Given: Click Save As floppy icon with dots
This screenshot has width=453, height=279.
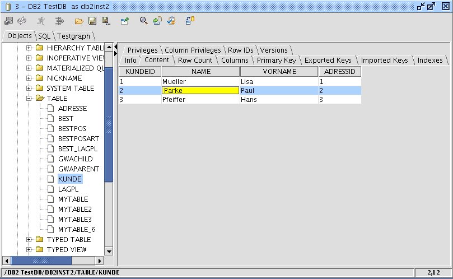Looking at the screenshot, I should [x=106, y=21].
